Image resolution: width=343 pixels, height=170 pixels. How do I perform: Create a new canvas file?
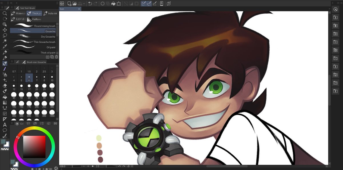coord(69,3)
